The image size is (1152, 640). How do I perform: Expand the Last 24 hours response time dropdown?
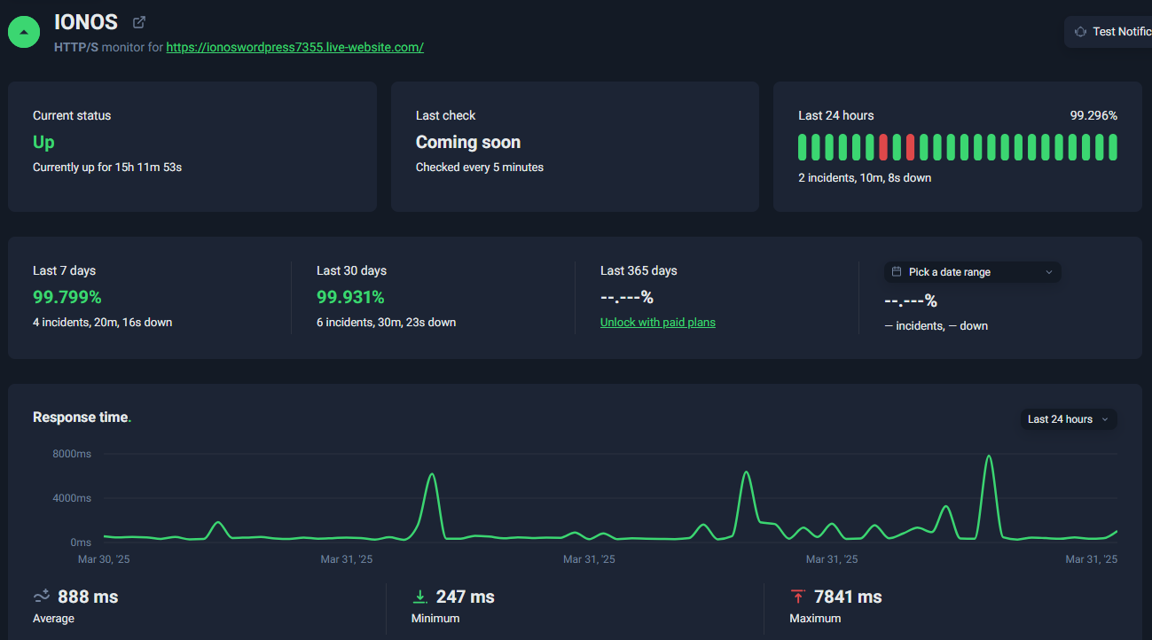[1069, 419]
